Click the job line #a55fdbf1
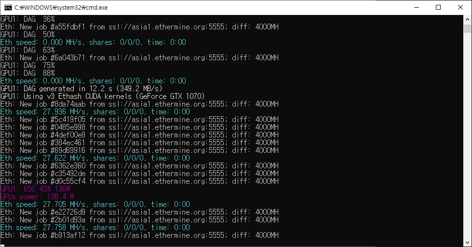472x247 pixels. point(139,27)
